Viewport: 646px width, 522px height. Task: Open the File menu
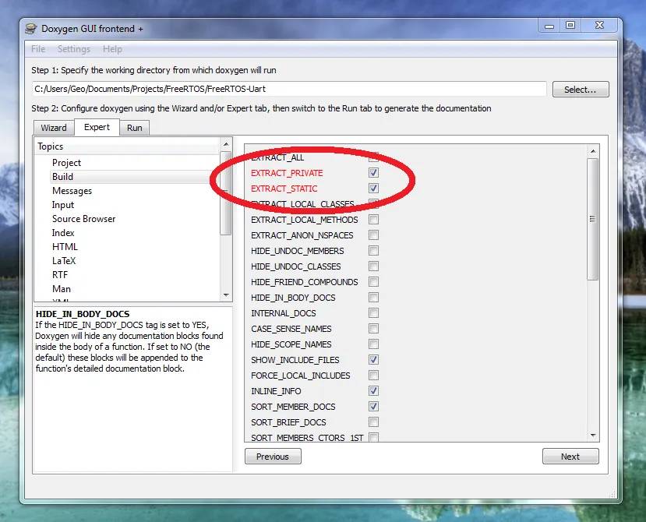point(38,49)
